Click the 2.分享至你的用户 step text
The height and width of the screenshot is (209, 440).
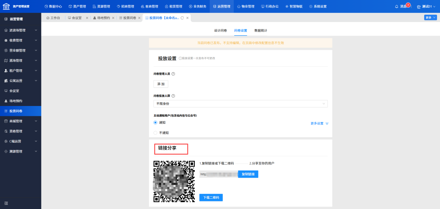pos(262,163)
